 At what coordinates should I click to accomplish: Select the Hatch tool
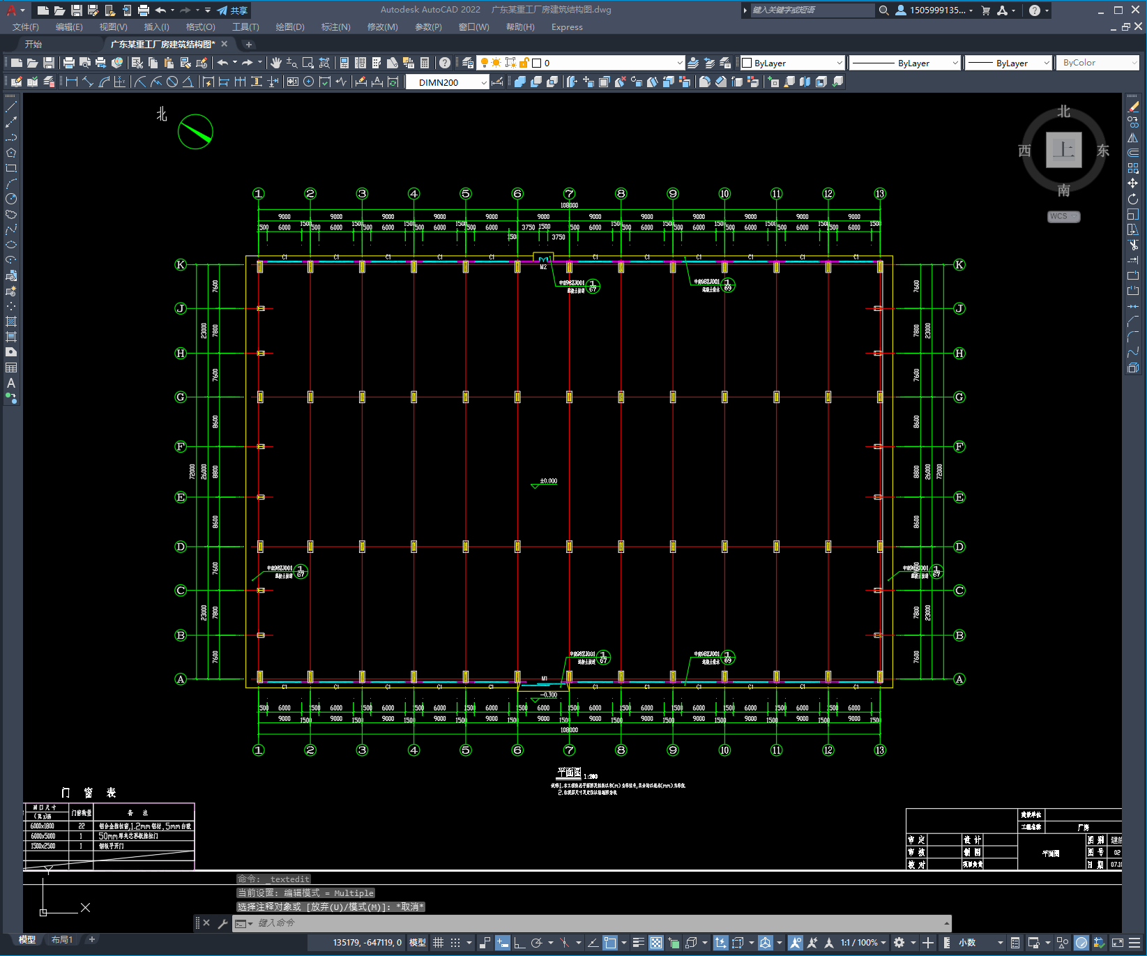(x=11, y=321)
